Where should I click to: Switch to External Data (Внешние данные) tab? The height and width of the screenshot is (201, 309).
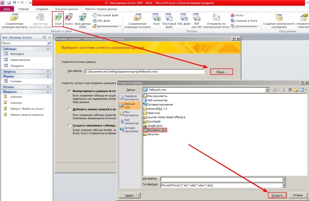[x=67, y=9]
